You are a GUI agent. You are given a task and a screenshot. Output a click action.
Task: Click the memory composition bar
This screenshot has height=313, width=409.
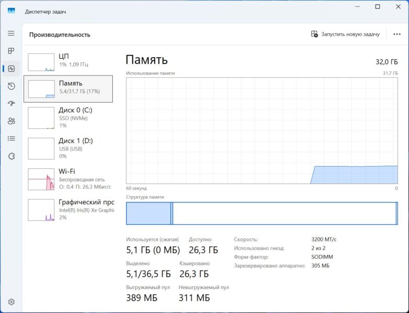(262, 213)
